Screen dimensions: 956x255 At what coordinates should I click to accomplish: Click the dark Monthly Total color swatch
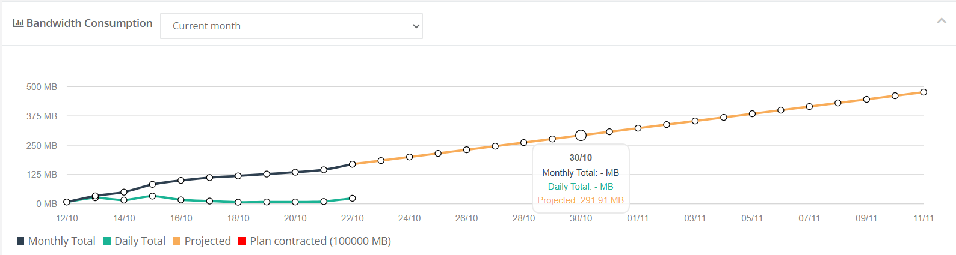[x=20, y=241]
